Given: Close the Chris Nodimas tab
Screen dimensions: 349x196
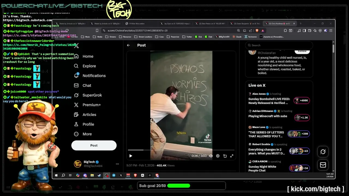Looking at the screenshot, I should coord(294,24).
